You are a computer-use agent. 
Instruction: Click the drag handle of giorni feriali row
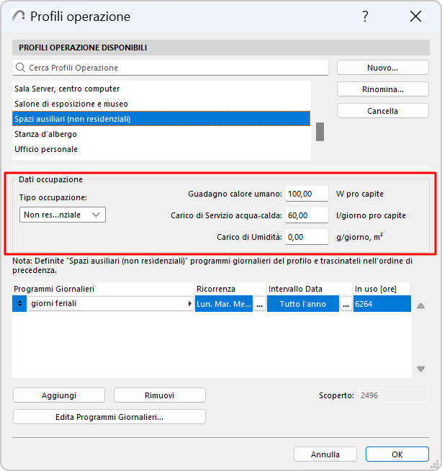pyautogui.click(x=19, y=304)
